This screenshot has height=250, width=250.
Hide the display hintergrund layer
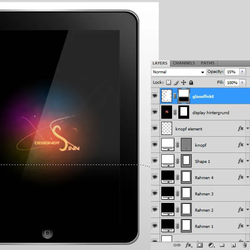click(155, 112)
